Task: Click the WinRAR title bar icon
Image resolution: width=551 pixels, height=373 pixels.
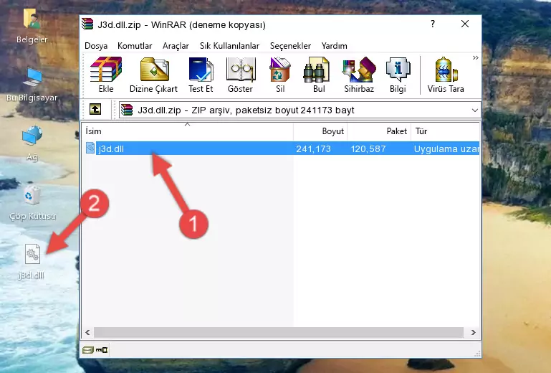Action: tap(87, 24)
